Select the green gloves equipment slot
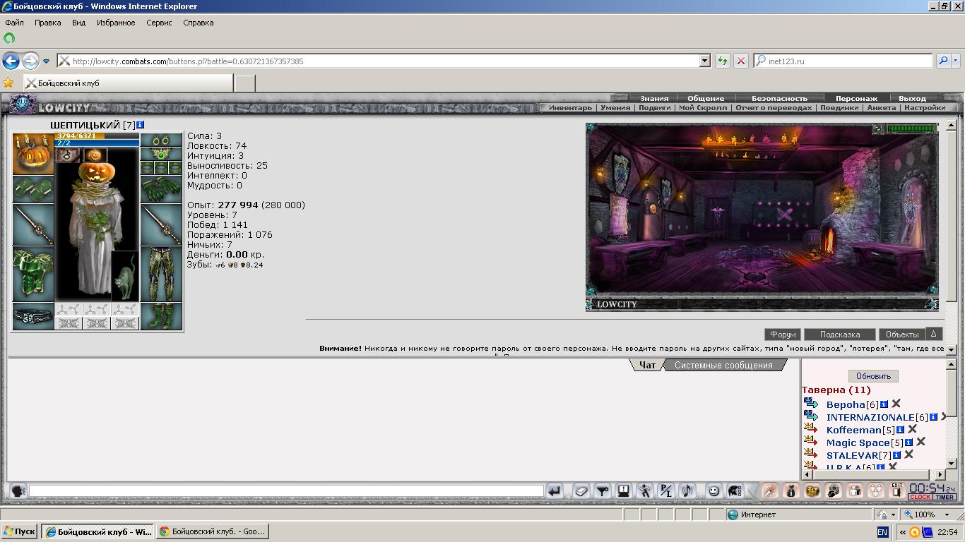Image resolution: width=965 pixels, height=542 pixels. (x=161, y=189)
